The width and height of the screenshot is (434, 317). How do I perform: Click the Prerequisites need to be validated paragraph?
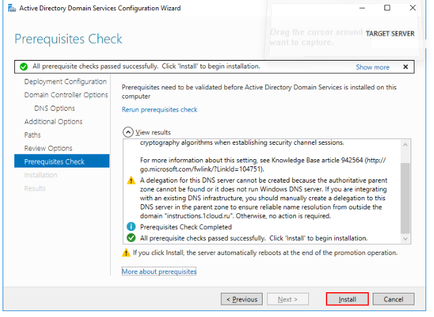click(259, 92)
